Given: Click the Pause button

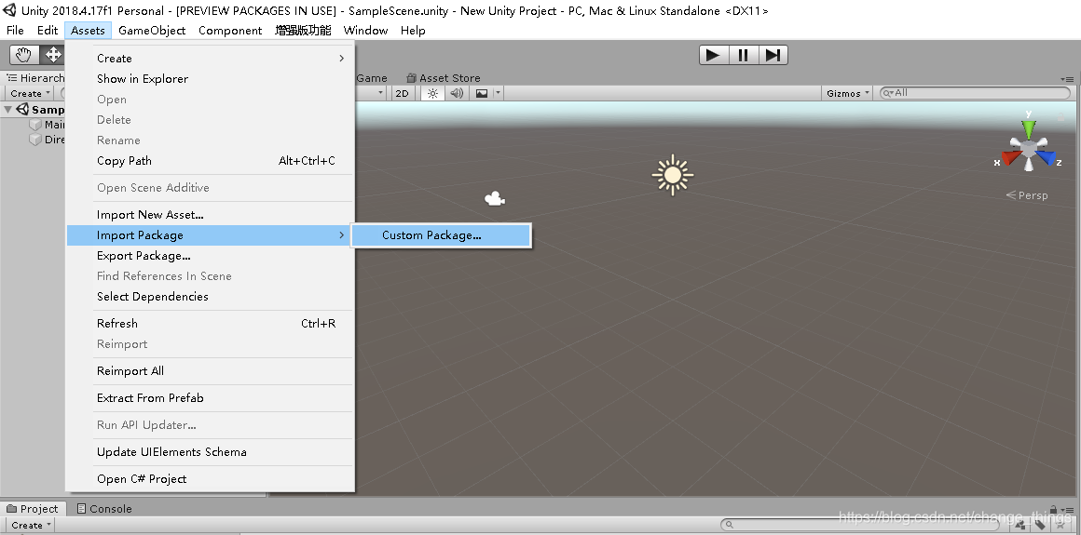Looking at the screenshot, I should tap(744, 55).
